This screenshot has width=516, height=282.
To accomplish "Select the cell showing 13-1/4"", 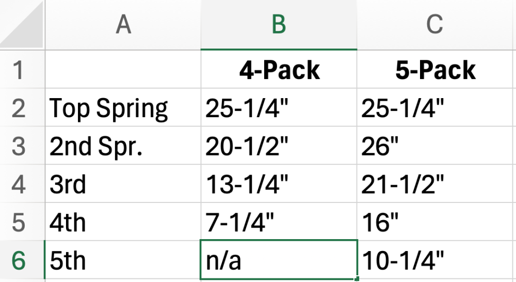I will pos(279,184).
